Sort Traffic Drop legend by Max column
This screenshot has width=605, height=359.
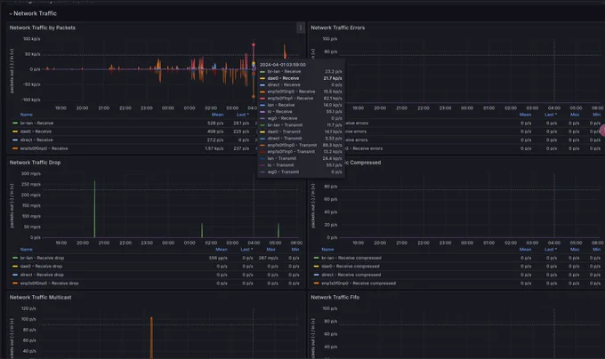tap(270, 250)
